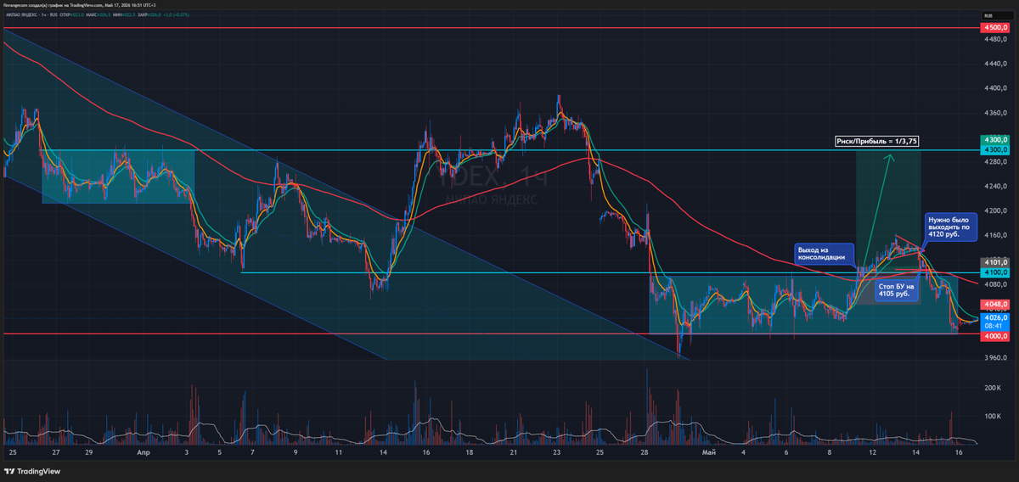This screenshot has height=482, width=1019.
Task: Click the 21 date label on time axis
Action: [514, 453]
